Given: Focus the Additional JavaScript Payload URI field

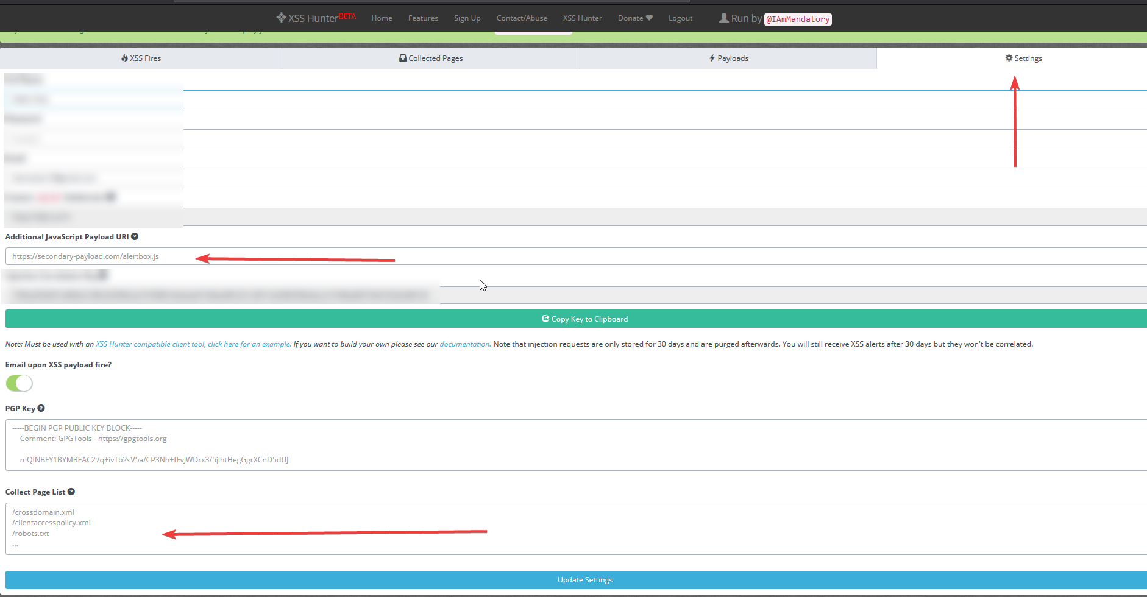Looking at the screenshot, I should click(x=576, y=256).
